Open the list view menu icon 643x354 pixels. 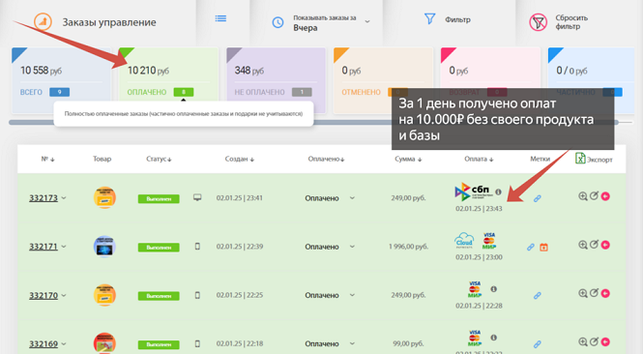(x=220, y=18)
